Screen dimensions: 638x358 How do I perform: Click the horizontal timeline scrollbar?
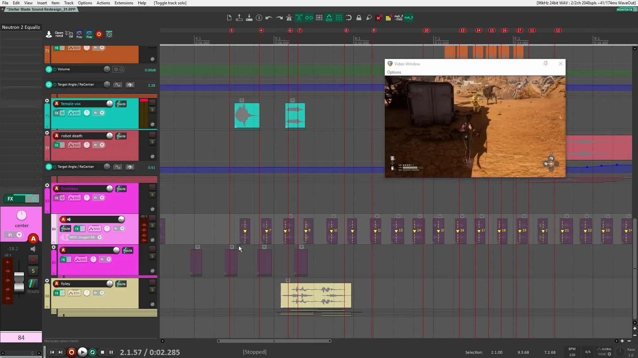tap(274, 341)
